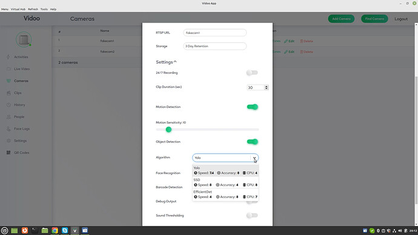
Task: Select the Cameras shield icon in sidebar
Action: (x=8, y=81)
